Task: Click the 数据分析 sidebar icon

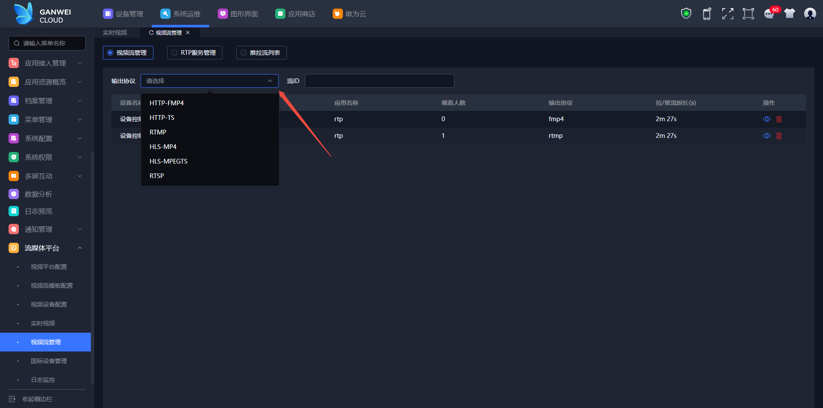Action: (14, 194)
